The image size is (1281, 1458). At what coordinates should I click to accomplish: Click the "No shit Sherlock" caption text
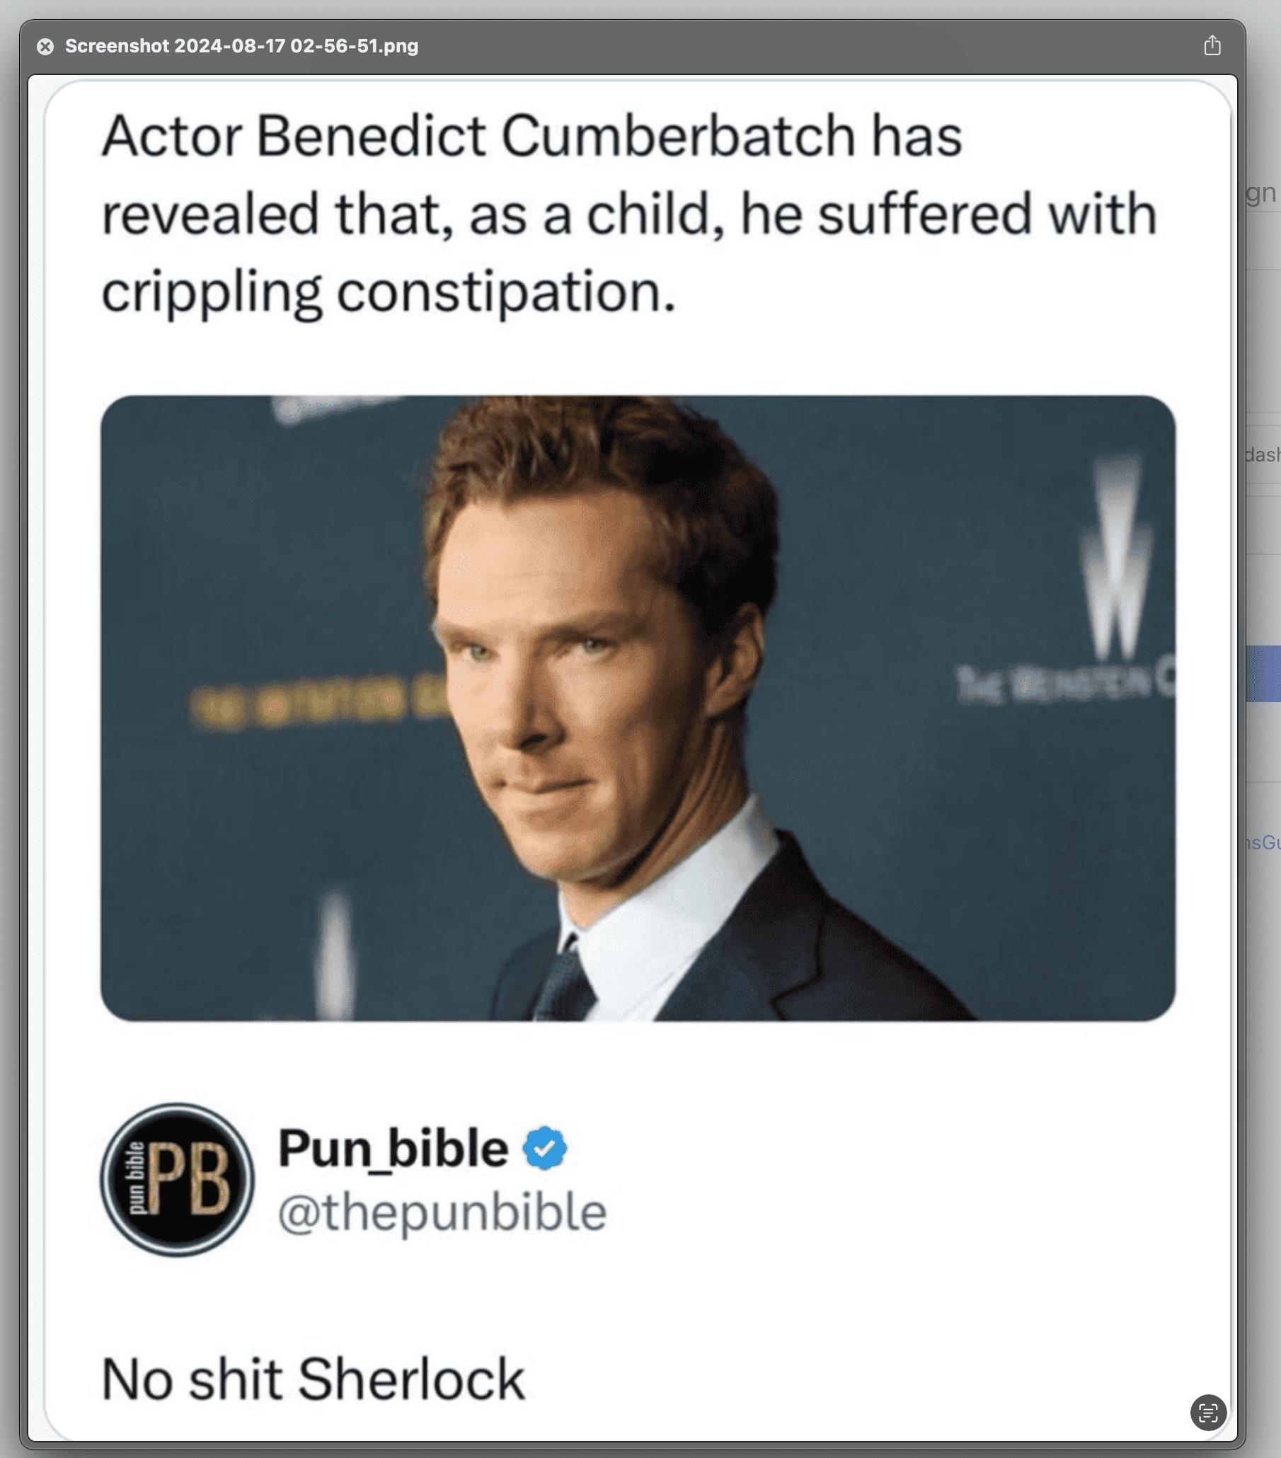pyautogui.click(x=313, y=1379)
